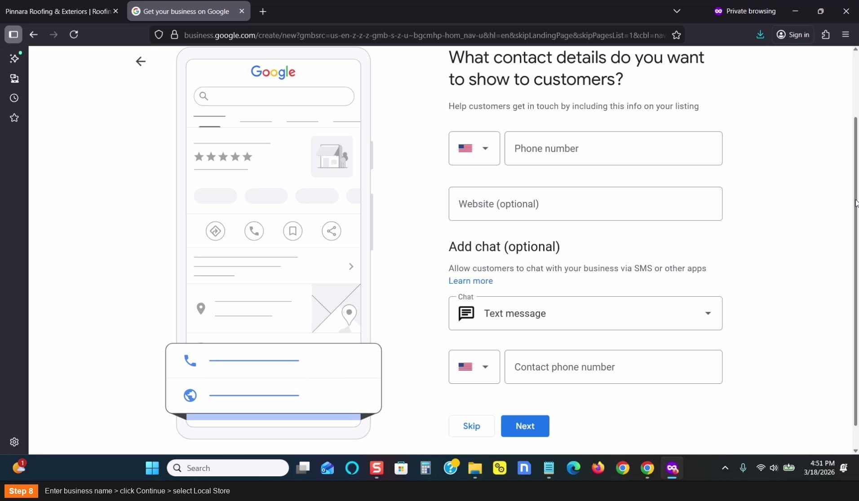Focus the Website (optional) field
The height and width of the screenshot is (501, 859).
585,204
